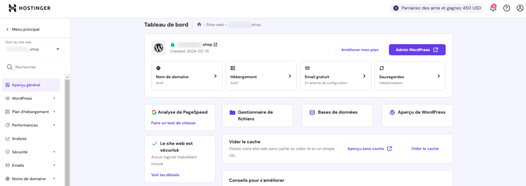
Task: Click the home breadcrumb icon
Action: (199, 25)
